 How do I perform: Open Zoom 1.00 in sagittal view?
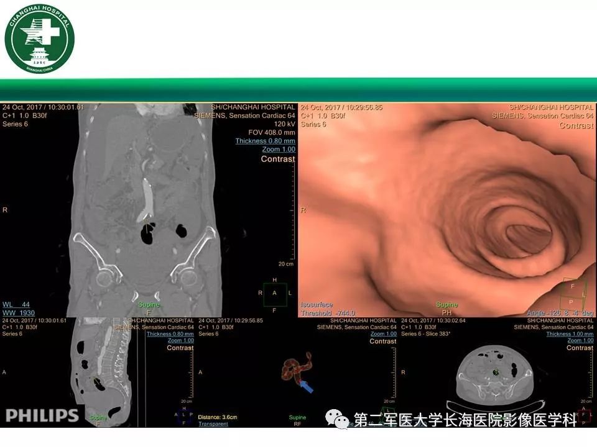(x=181, y=341)
